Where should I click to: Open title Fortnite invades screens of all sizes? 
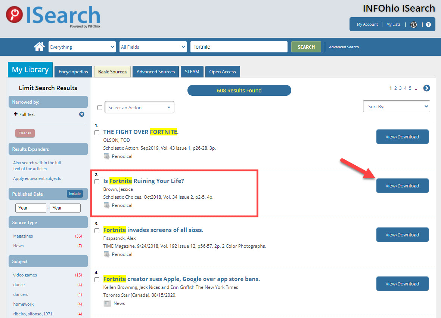tap(153, 230)
